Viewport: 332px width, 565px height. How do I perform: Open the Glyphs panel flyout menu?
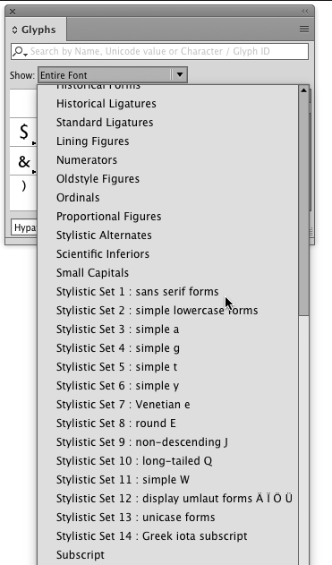click(304, 30)
